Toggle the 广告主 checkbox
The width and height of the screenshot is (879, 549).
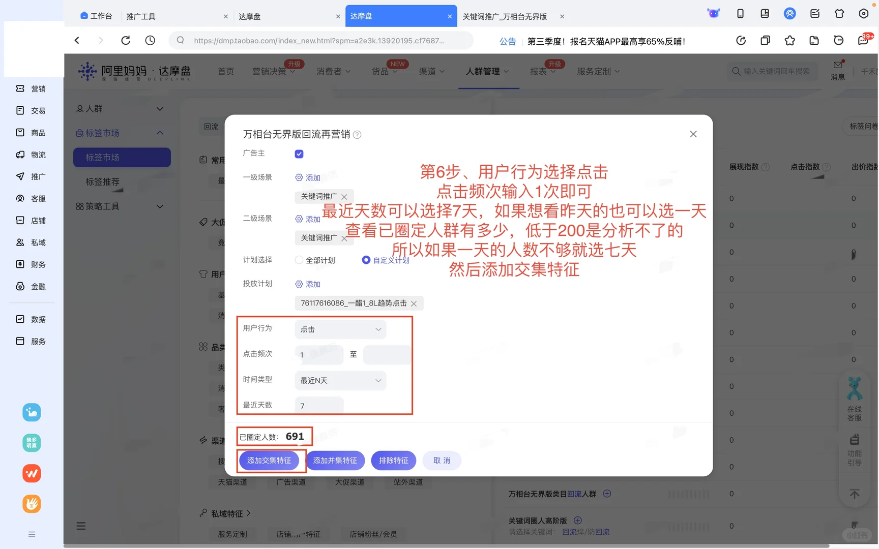[299, 154]
